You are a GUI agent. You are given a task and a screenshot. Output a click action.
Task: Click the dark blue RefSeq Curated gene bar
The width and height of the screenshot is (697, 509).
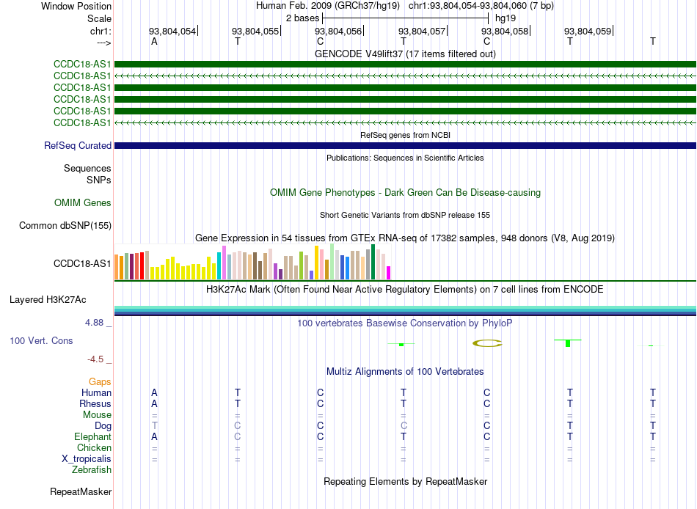pos(405,145)
